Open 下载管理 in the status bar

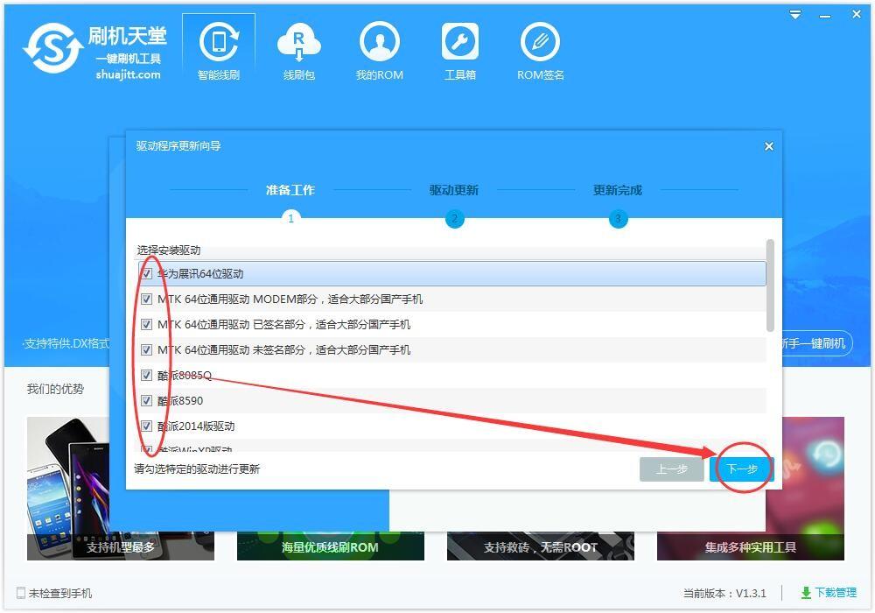(x=830, y=593)
